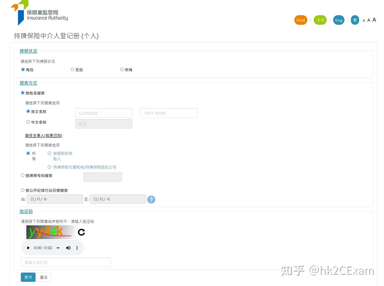Click the audio progress bar

[58, 248]
